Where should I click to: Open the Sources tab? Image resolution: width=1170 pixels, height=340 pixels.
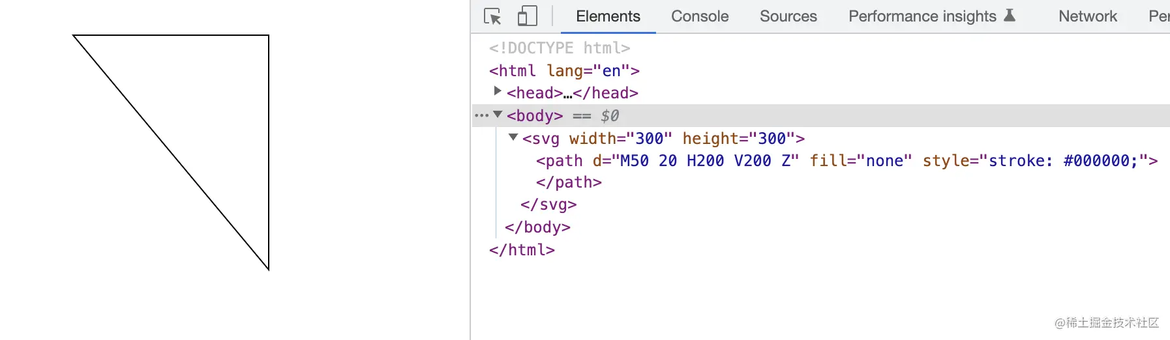click(x=788, y=16)
